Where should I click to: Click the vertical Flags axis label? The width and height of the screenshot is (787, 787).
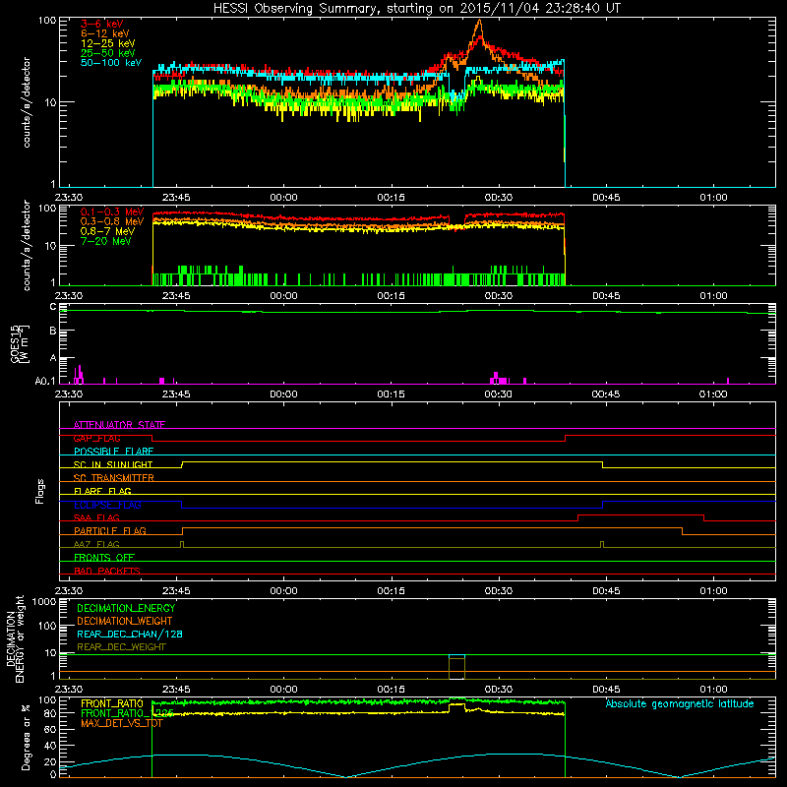pyautogui.click(x=40, y=491)
